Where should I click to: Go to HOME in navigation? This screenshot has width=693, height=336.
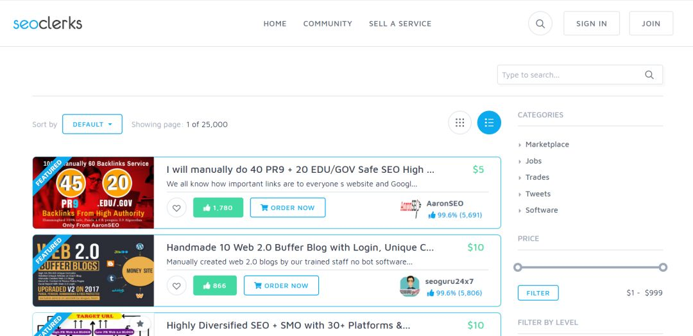point(275,24)
